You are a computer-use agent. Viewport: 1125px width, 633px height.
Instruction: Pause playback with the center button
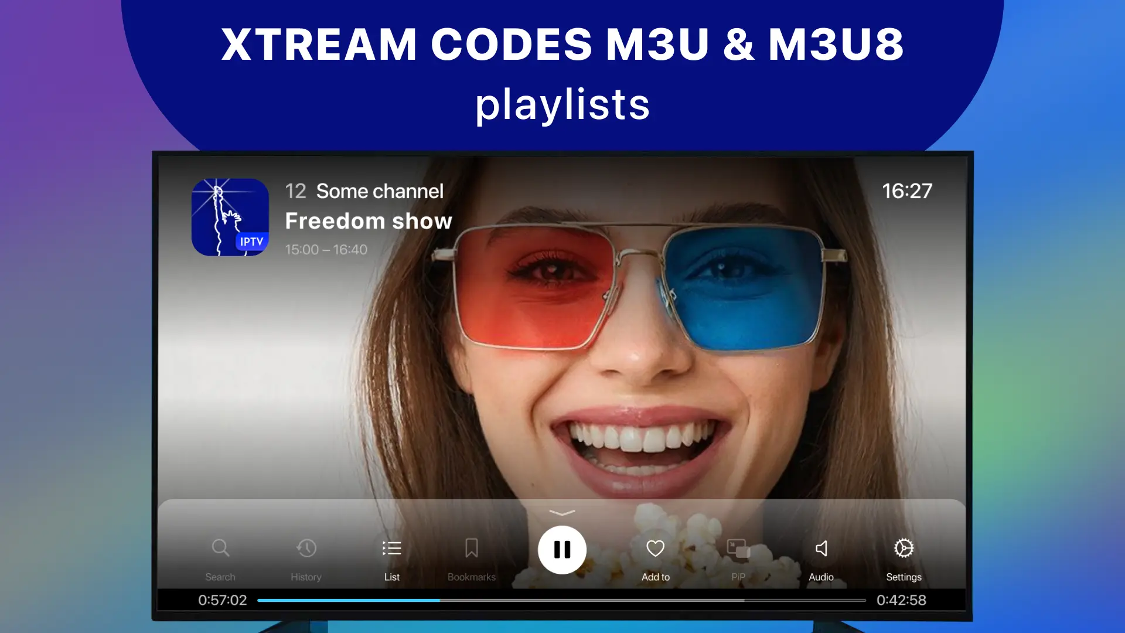[x=562, y=550]
